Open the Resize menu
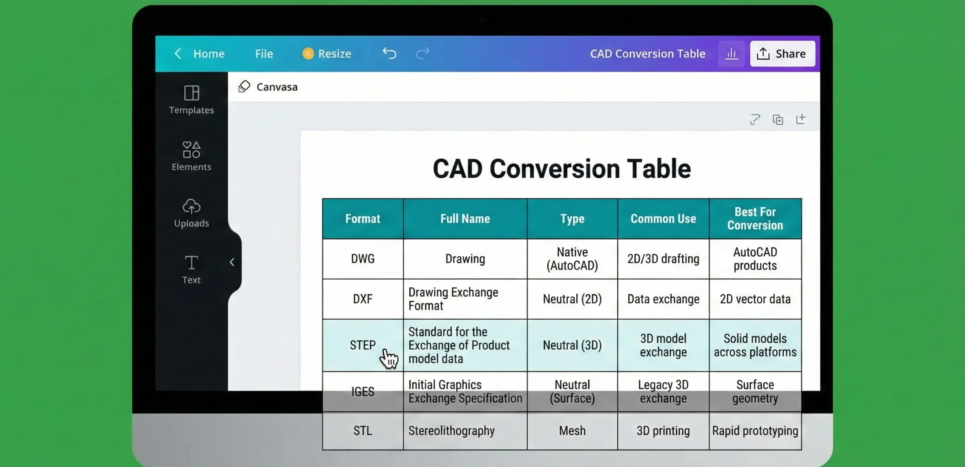The width and height of the screenshot is (965, 467). click(x=334, y=53)
